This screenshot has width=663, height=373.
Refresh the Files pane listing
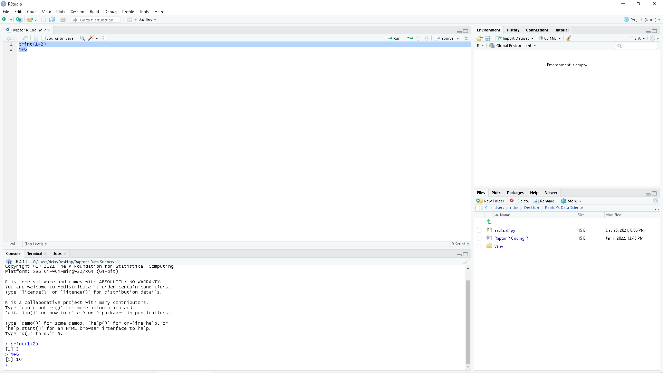[x=655, y=201]
